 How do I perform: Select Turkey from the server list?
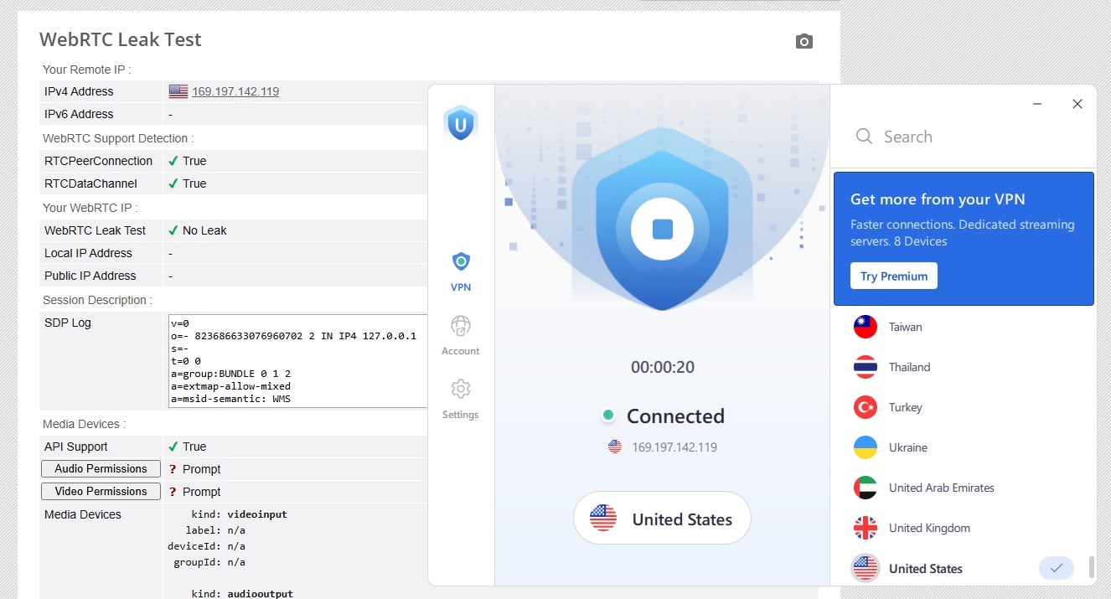[x=964, y=407]
